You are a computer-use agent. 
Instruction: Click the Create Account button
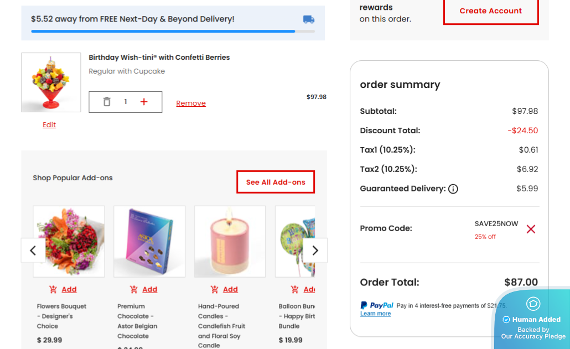490,11
